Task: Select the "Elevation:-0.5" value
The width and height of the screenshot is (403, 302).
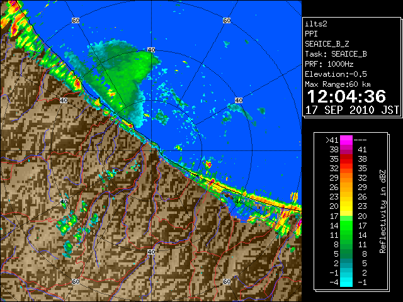Action: tap(336, 74)
